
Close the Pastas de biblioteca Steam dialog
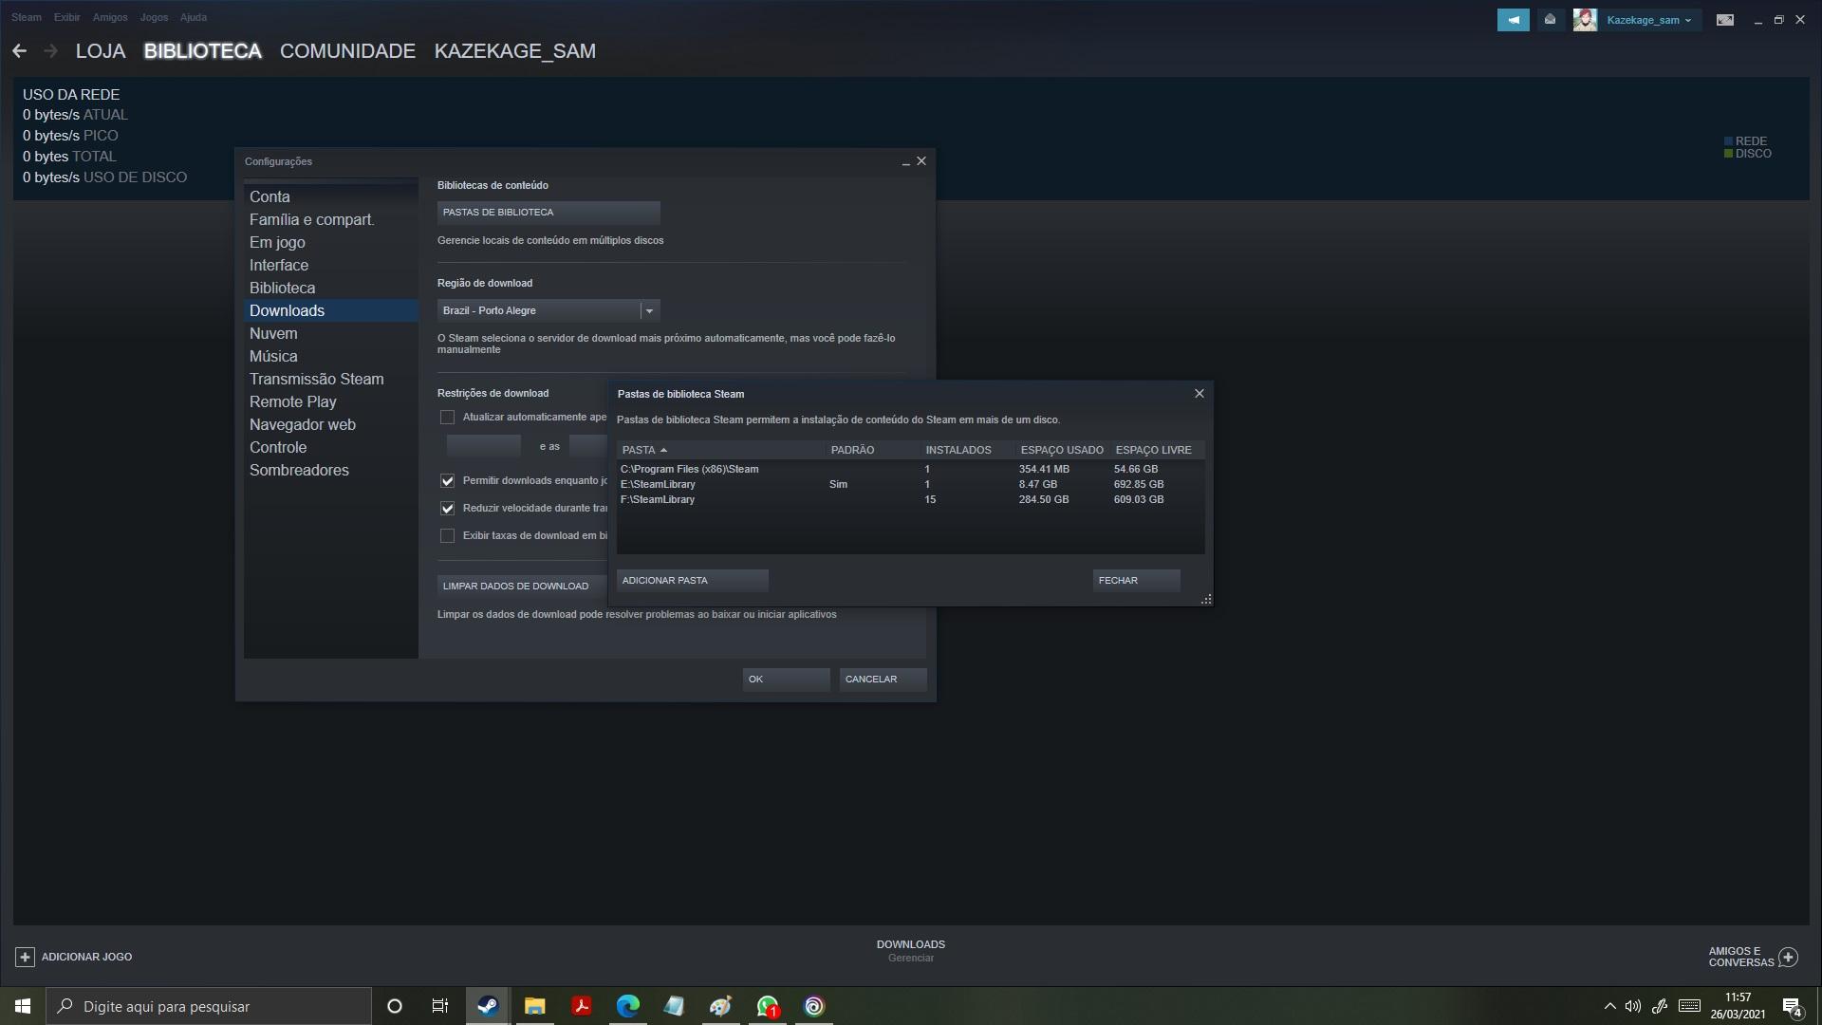coord(1199,394)
